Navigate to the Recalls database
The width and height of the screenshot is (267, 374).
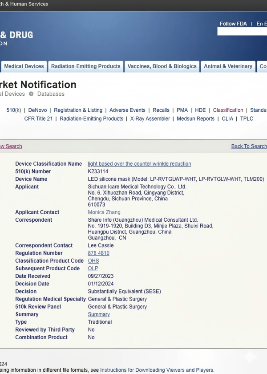tap(161, 110)
